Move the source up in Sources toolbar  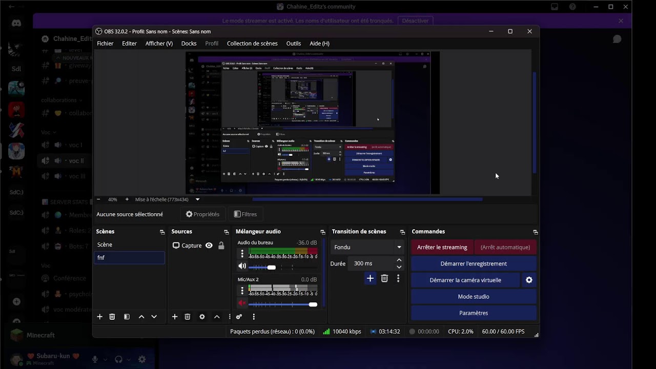[x=217, y=317]
